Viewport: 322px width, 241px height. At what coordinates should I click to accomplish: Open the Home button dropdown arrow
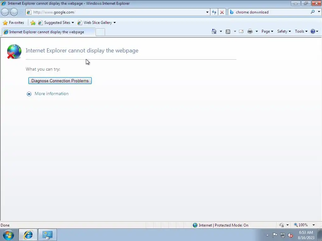221,31
